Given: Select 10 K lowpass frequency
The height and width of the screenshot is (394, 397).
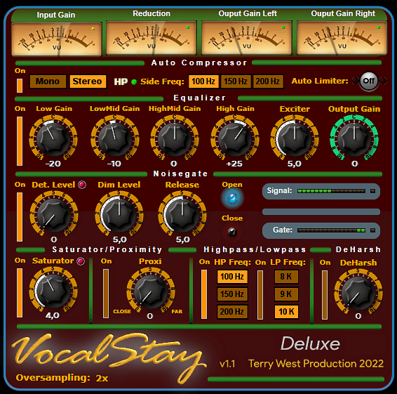Looking at the screenshot, I should click(286, 311).
